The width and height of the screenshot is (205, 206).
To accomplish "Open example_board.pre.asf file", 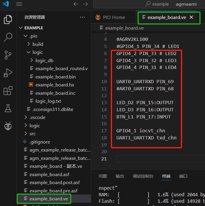I will click(53, 191).
